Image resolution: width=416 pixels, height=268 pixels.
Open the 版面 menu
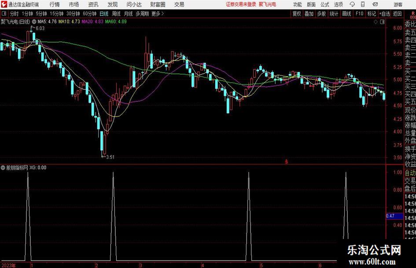311,4
